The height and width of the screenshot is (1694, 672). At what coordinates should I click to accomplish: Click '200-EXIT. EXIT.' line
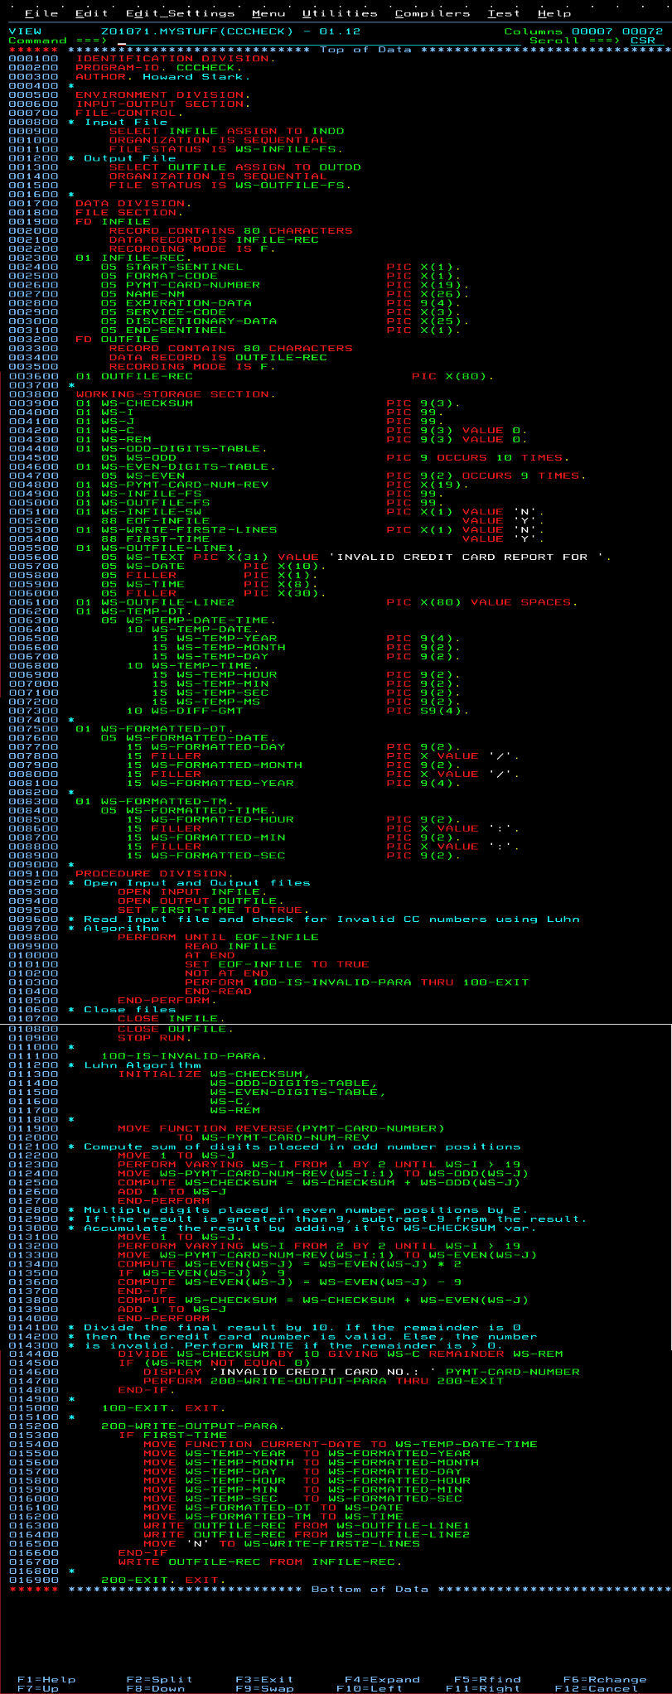[163, 1580]
